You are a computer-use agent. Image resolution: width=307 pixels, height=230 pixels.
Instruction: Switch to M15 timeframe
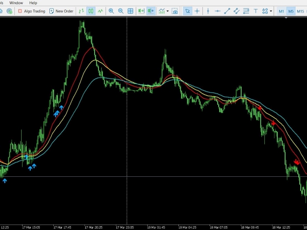300,11
